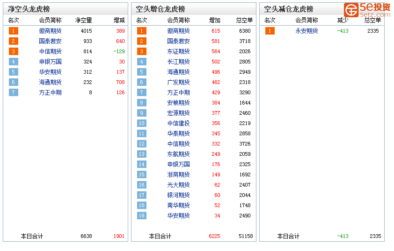Image resolution: width=394 pixels, height=251 pixels.
Task: Select the 空头增仓龙虎榜 panel title
Action: point(161,9)
